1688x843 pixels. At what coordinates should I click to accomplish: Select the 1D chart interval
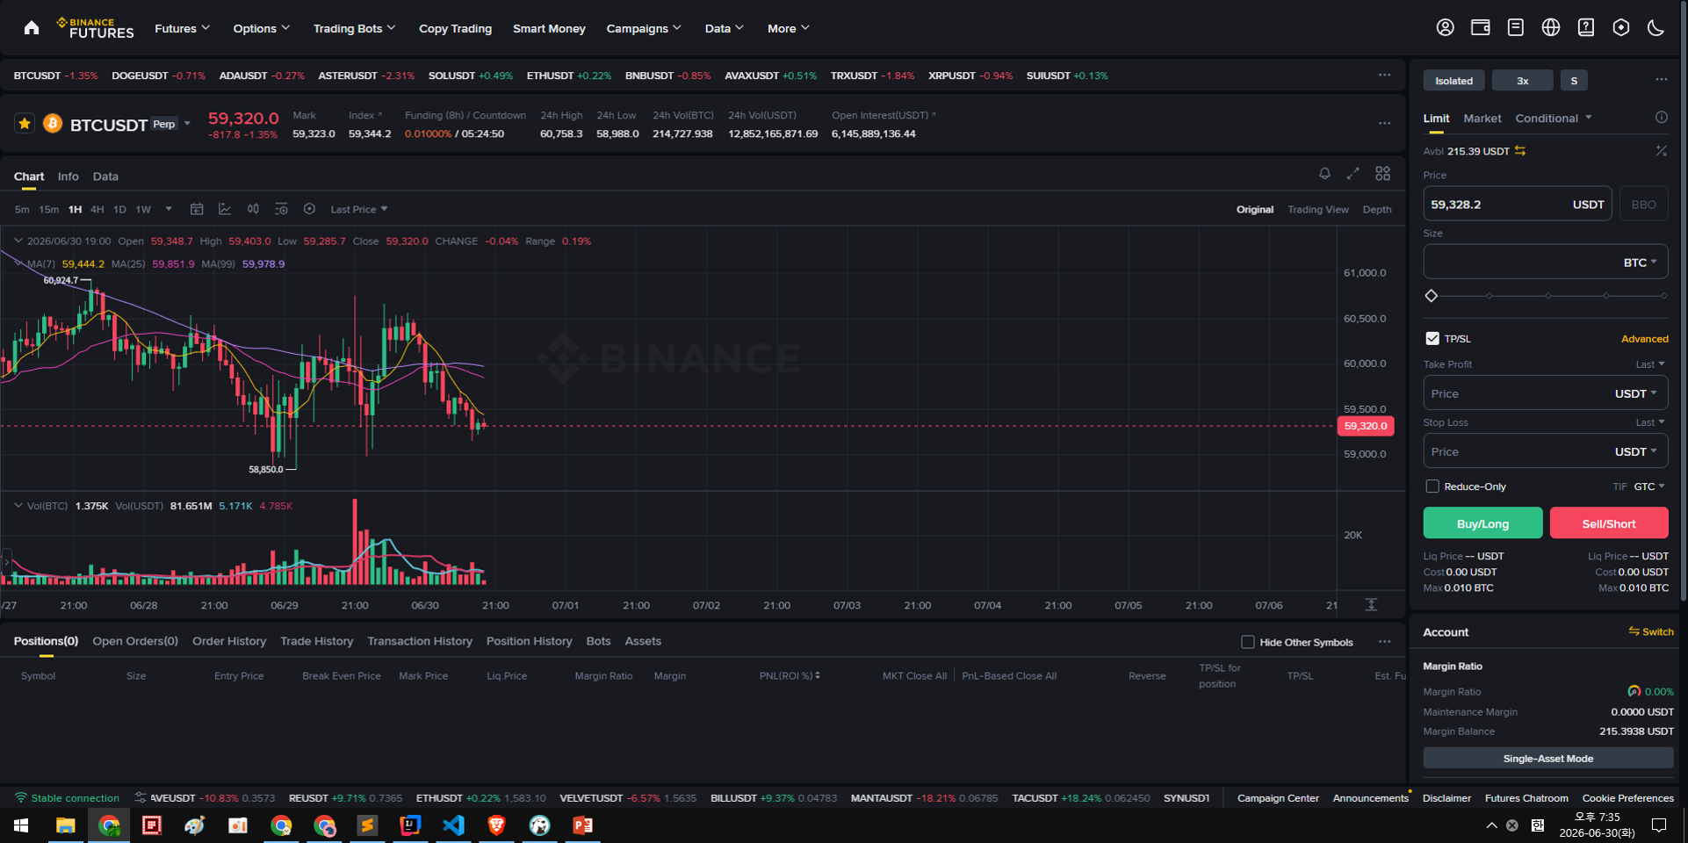(x=119, y=210)
